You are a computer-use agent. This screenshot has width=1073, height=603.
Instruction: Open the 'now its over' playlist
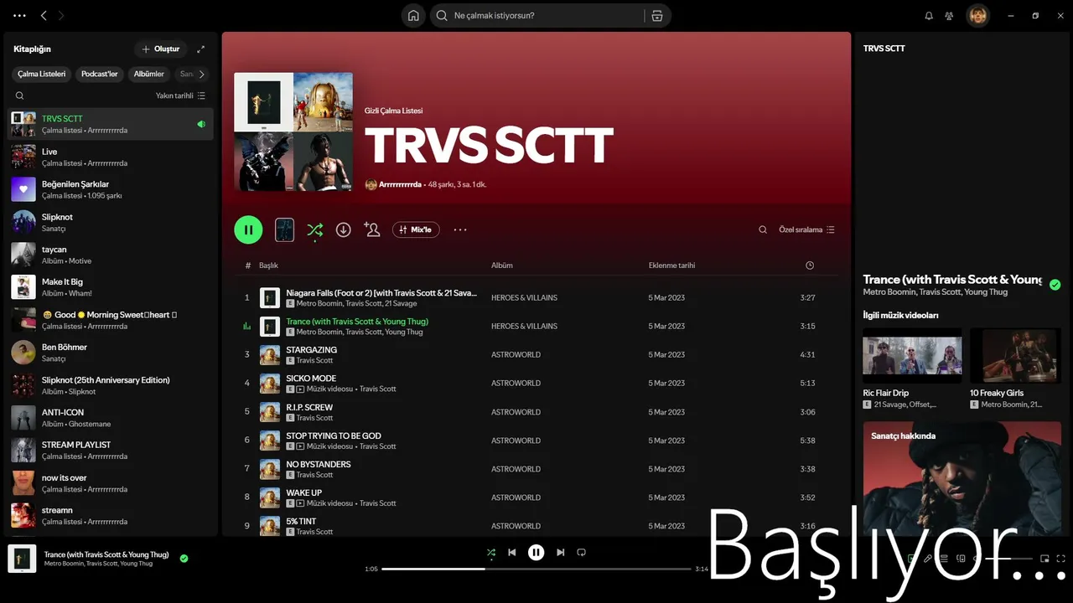(x=111, y=483)
